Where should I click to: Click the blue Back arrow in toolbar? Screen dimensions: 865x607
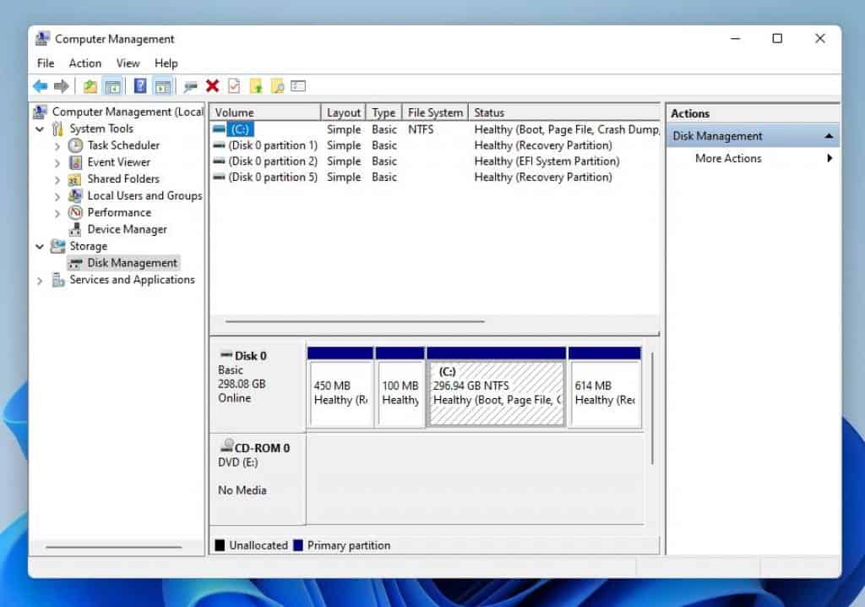coord(41,86)
